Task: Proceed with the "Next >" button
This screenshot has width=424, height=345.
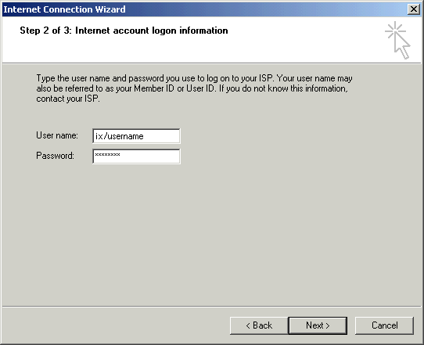Action: [318, 325]
